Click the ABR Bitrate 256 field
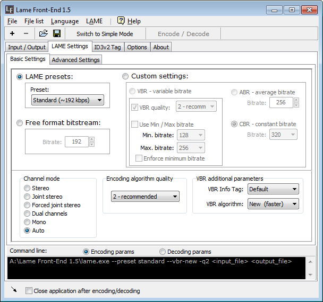This screenshot has height=302, width=323. [281, 102]
